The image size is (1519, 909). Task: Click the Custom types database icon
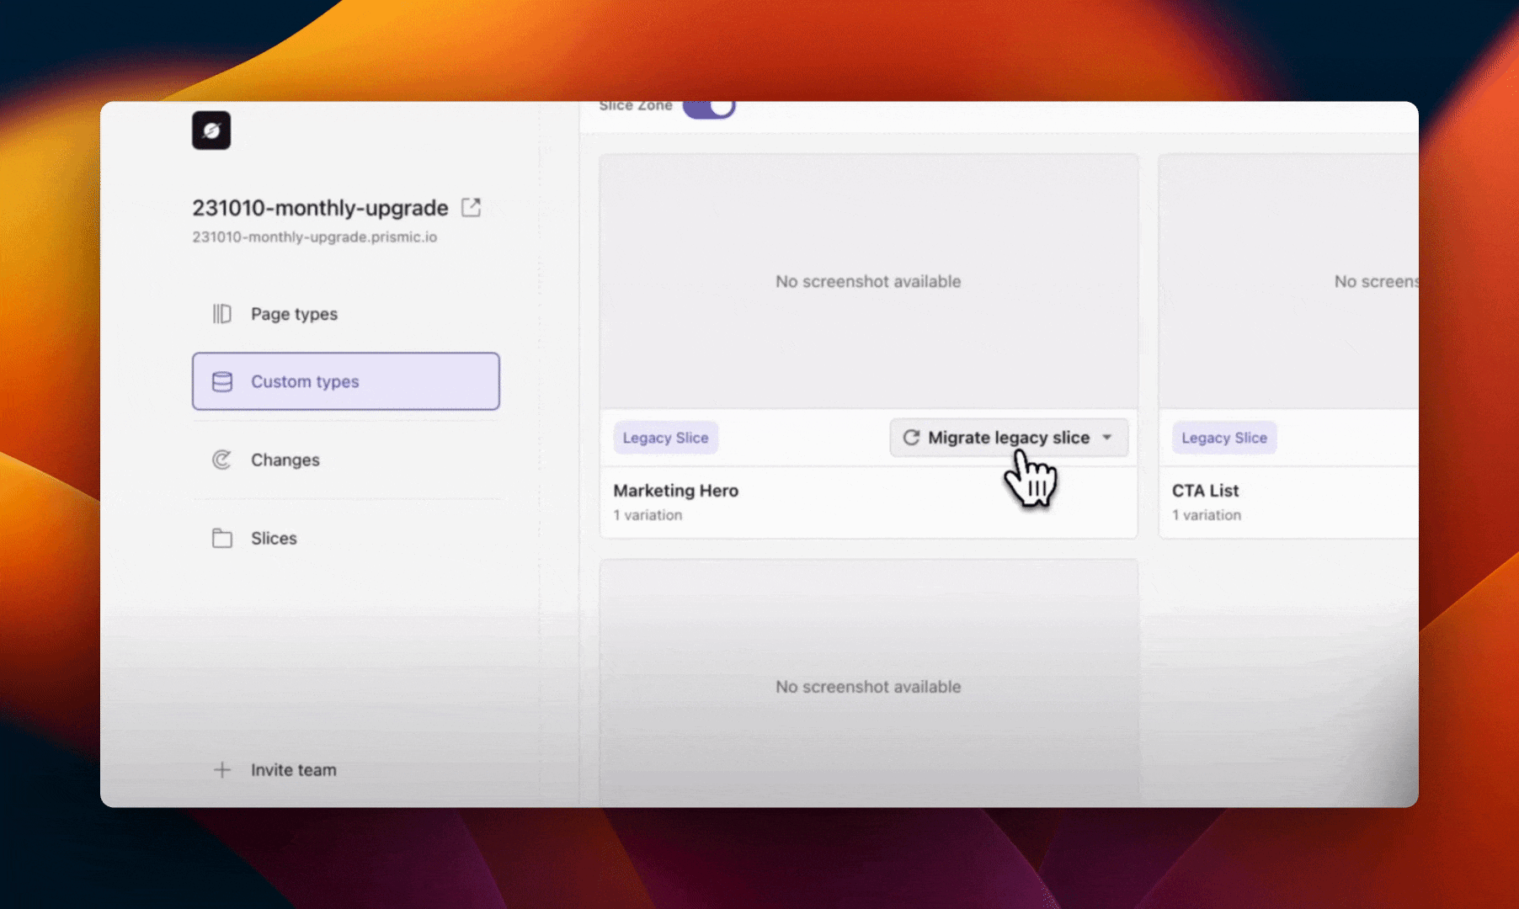coord(222,381)
